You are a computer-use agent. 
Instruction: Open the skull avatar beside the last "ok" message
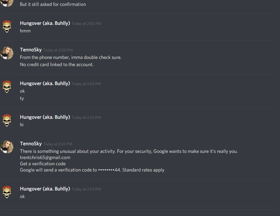pyautogui.click(x=7, y=192)
